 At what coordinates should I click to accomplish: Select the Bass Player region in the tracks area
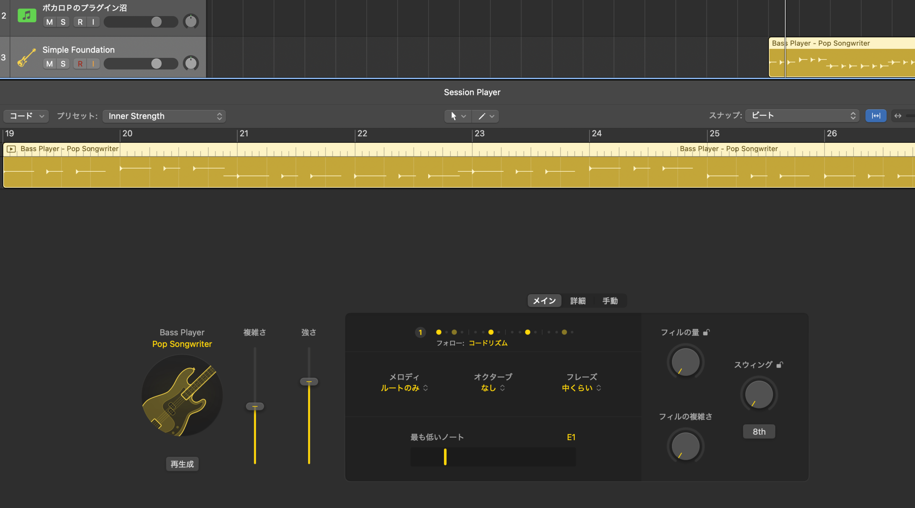click(842, 57)
